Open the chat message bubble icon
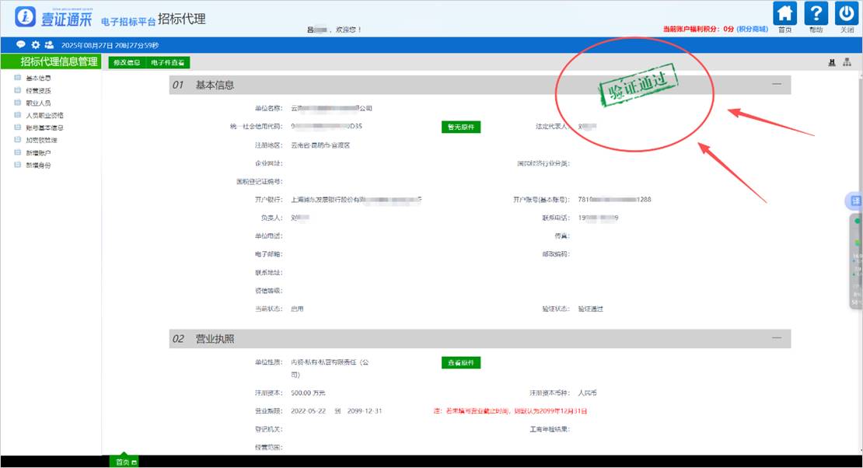This screenshot has height=468, width=863. (x=21, y=45)
